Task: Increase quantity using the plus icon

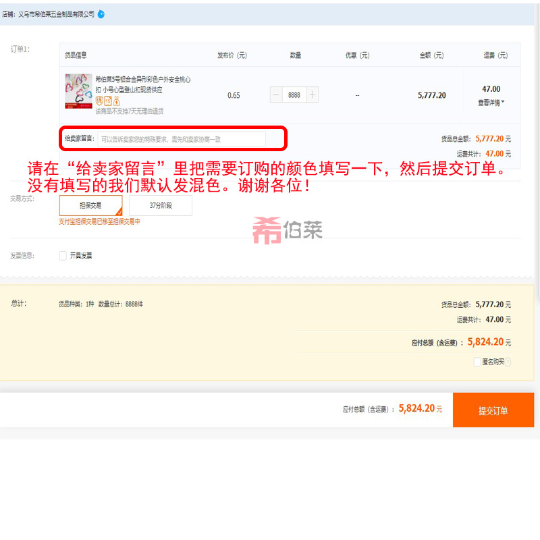Action: click(x=312, y=94)
